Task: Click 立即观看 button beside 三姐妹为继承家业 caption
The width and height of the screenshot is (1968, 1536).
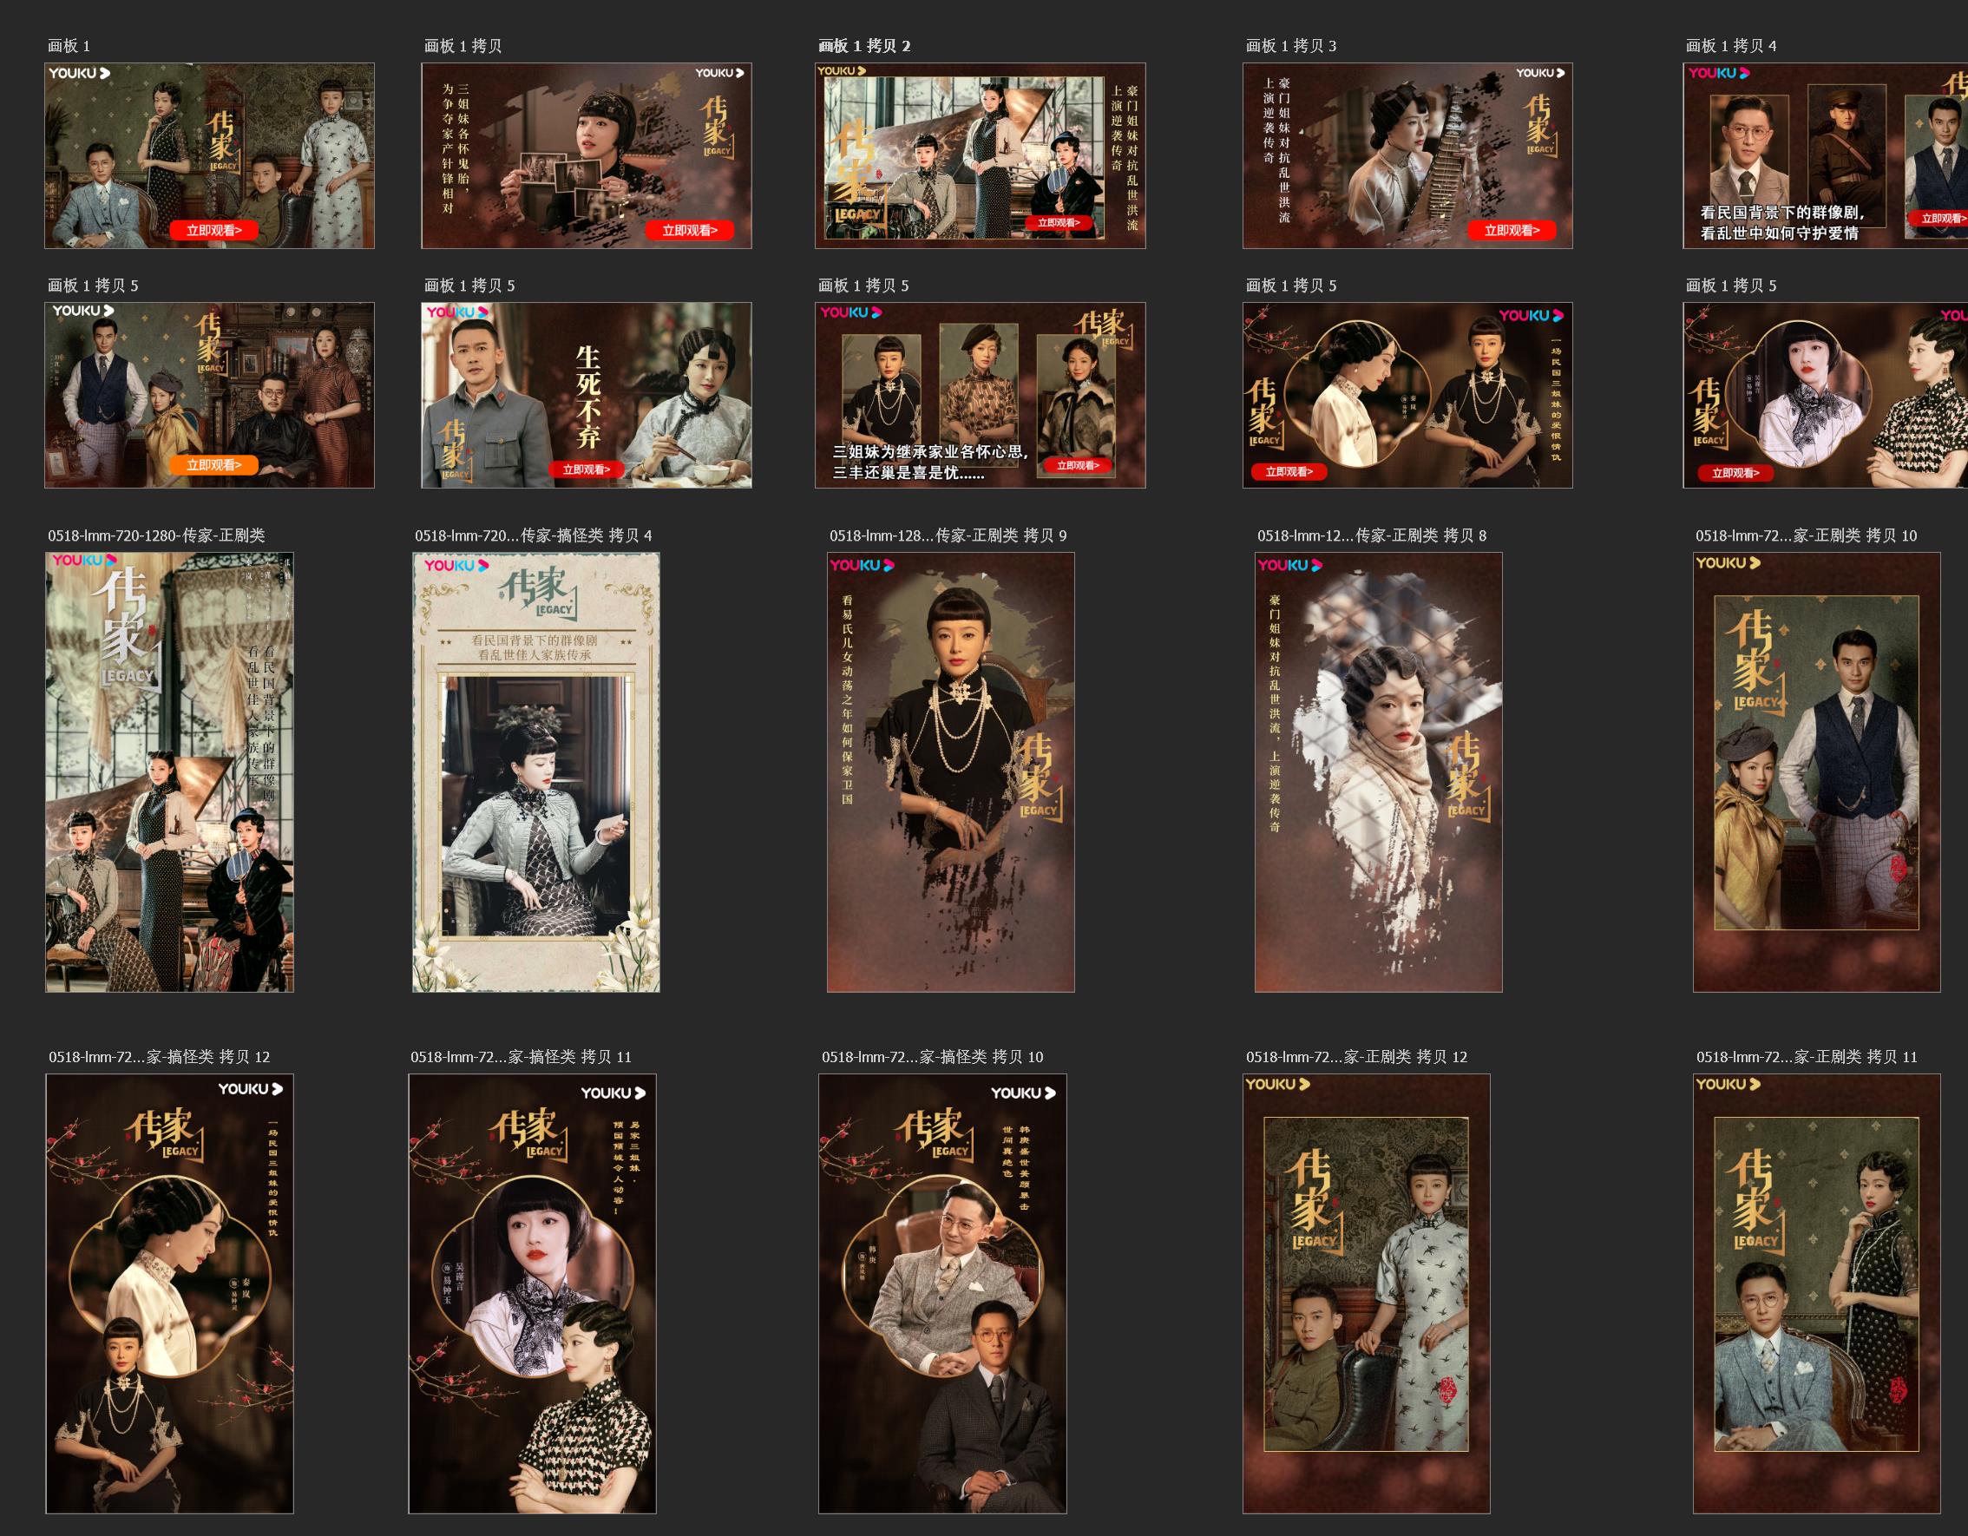Action: coord(1078,466)
